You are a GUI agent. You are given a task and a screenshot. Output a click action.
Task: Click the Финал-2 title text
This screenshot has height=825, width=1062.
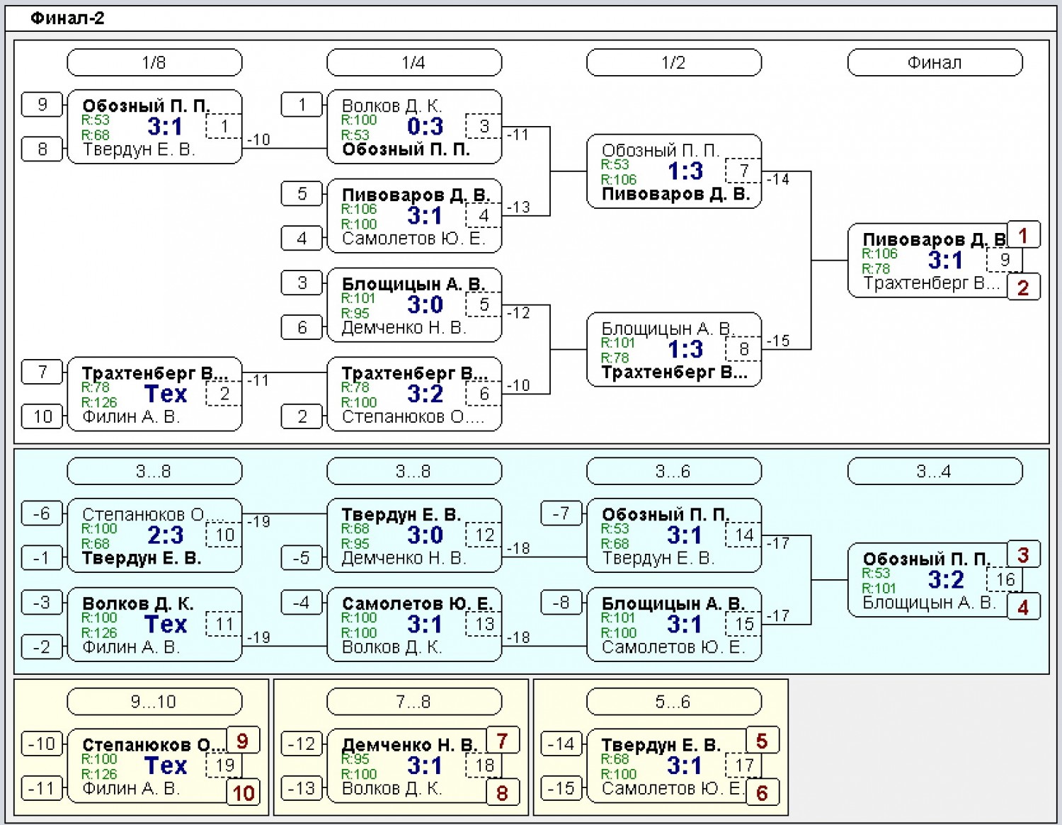click(x=67, y=18)
